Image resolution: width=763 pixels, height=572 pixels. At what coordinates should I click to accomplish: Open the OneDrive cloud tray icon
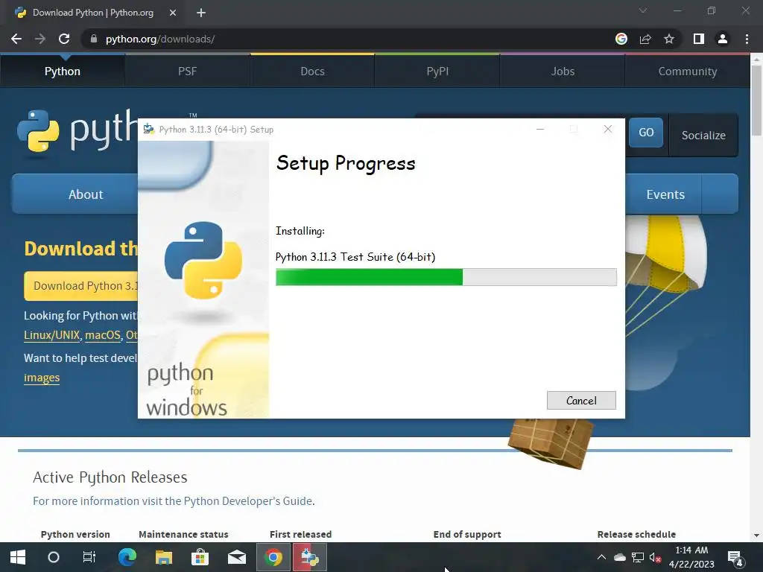(x=619, y=557)
